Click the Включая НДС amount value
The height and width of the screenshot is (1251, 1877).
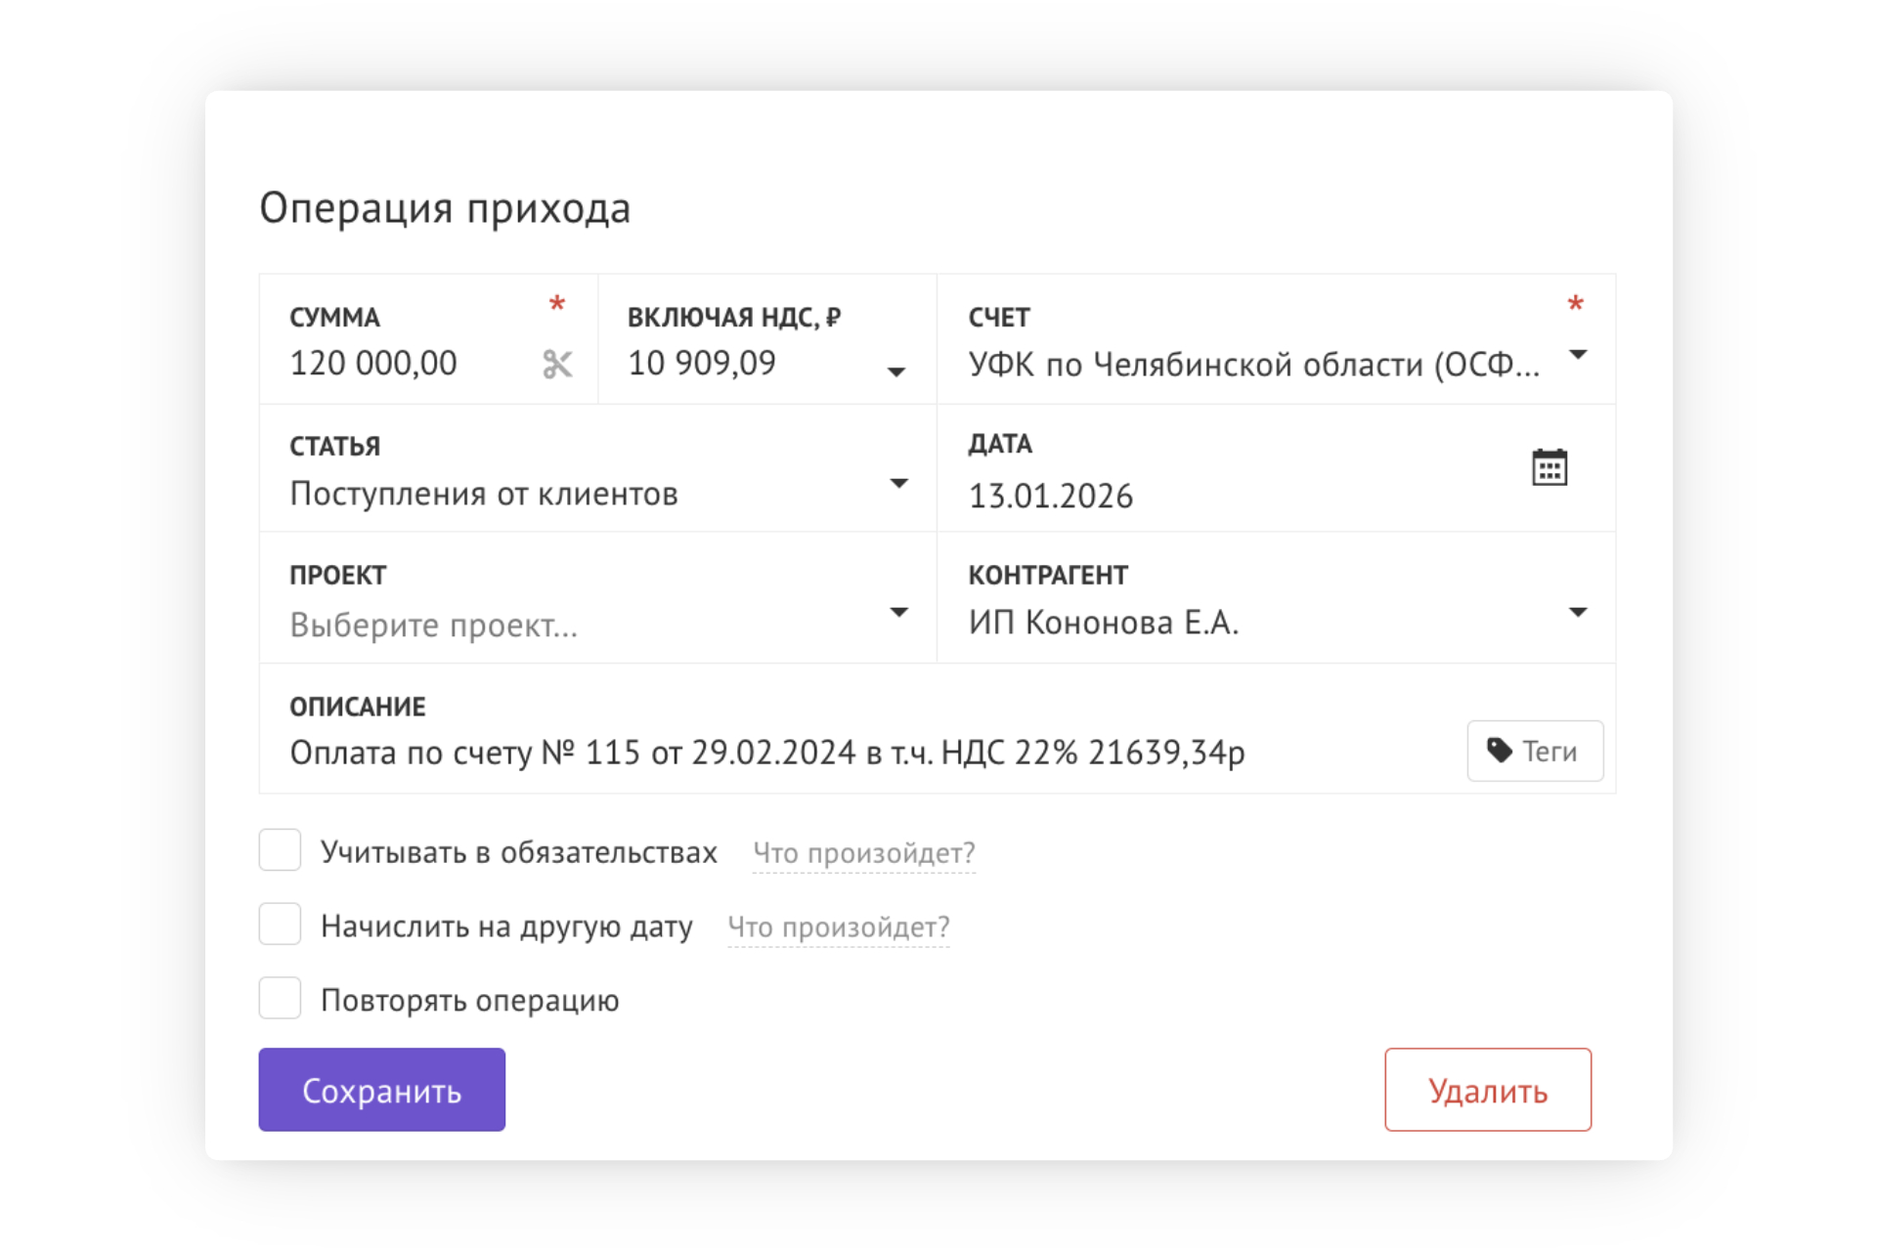pyautogui.click(x=702, y=364)
